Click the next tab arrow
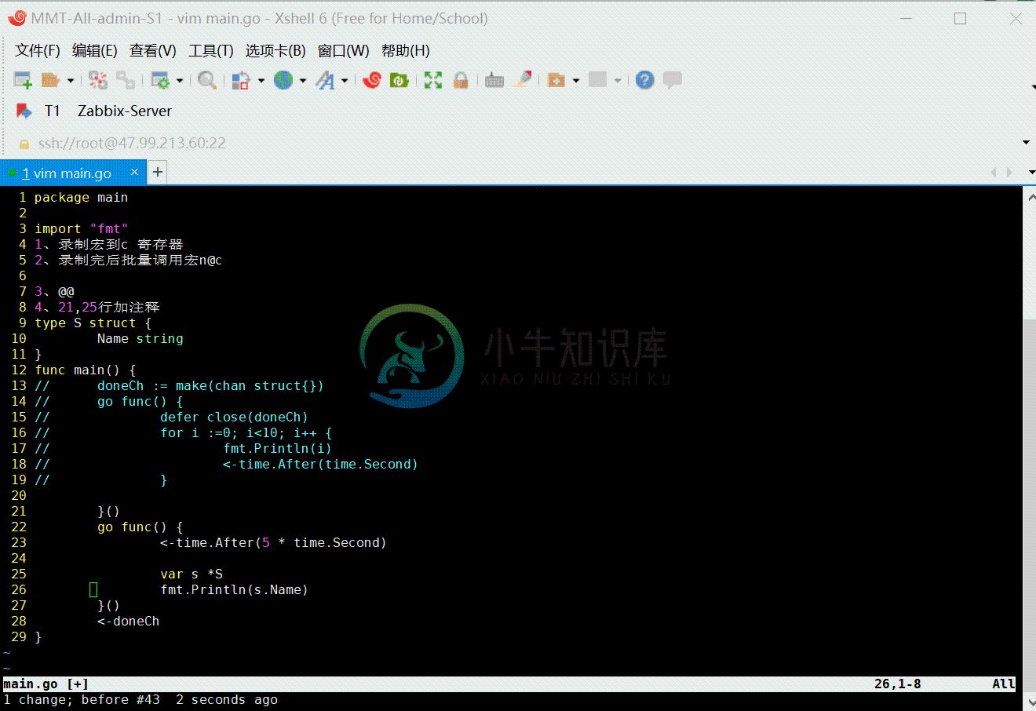The height and width of the screenshot is (711, 1036). (1010, 172)
